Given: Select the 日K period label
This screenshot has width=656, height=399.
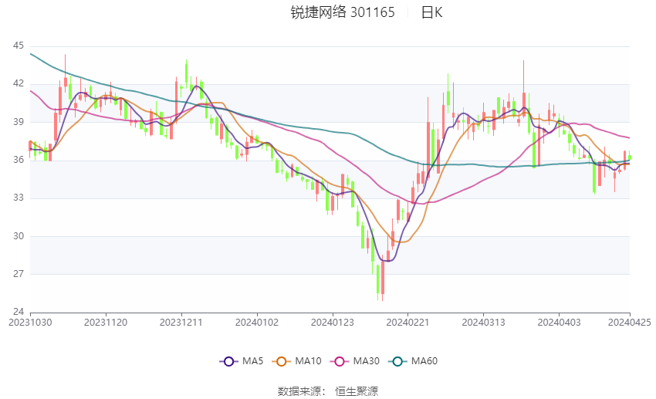Looking at the screenshot, I should pyautogui.click(x=431, y=12).
